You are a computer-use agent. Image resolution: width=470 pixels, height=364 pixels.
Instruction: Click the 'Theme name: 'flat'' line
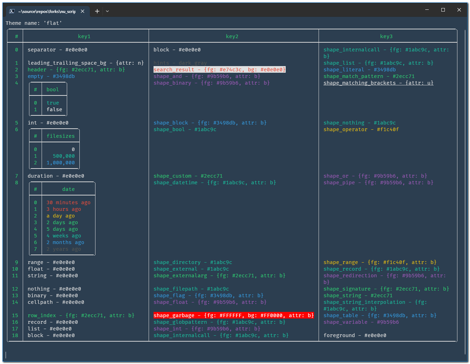(x=34, y=23)
